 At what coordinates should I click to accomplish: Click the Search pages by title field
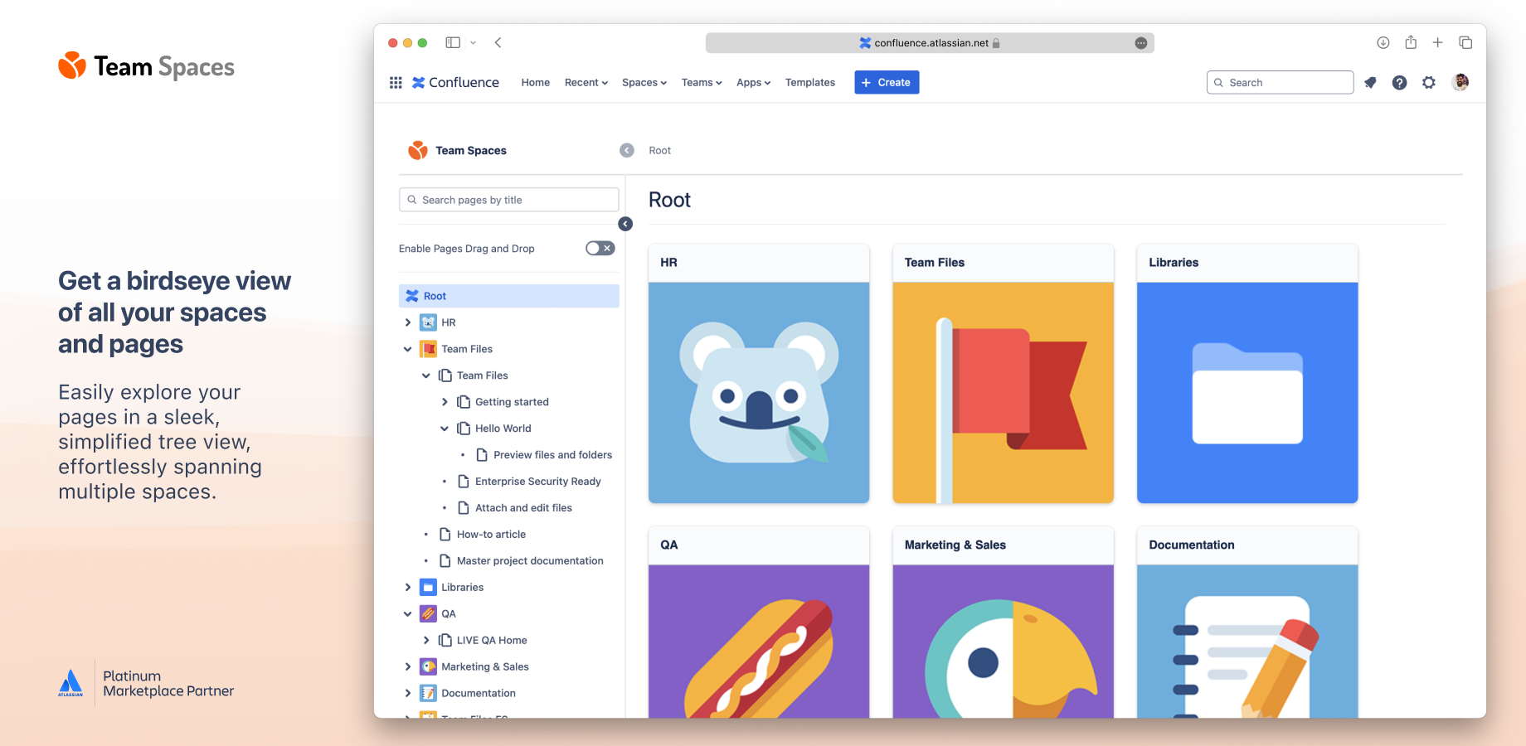[509, 200]
